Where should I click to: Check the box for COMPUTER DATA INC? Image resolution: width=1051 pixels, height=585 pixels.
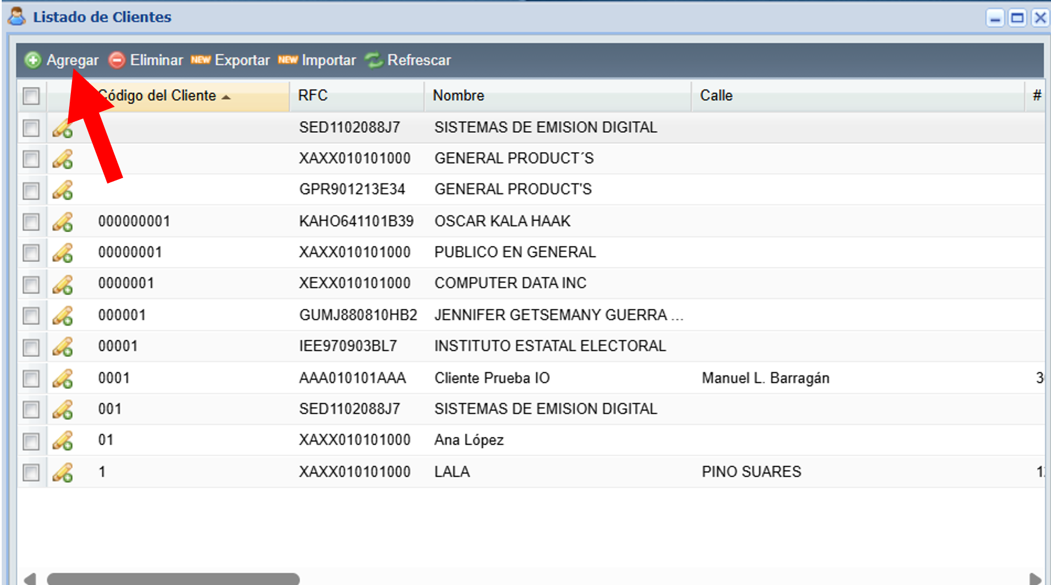pos(31,284)
